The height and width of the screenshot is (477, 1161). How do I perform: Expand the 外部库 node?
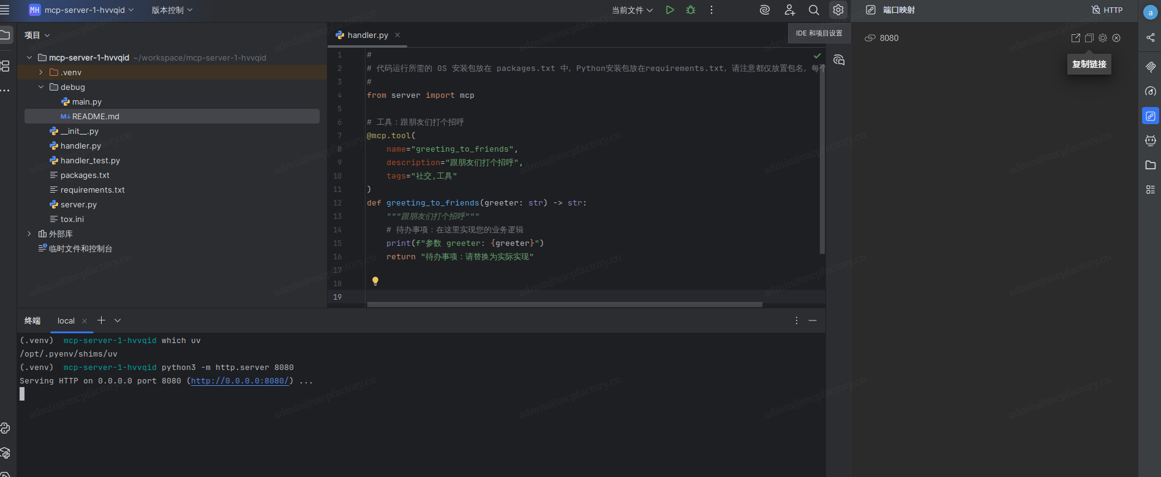tap(29, 234)
